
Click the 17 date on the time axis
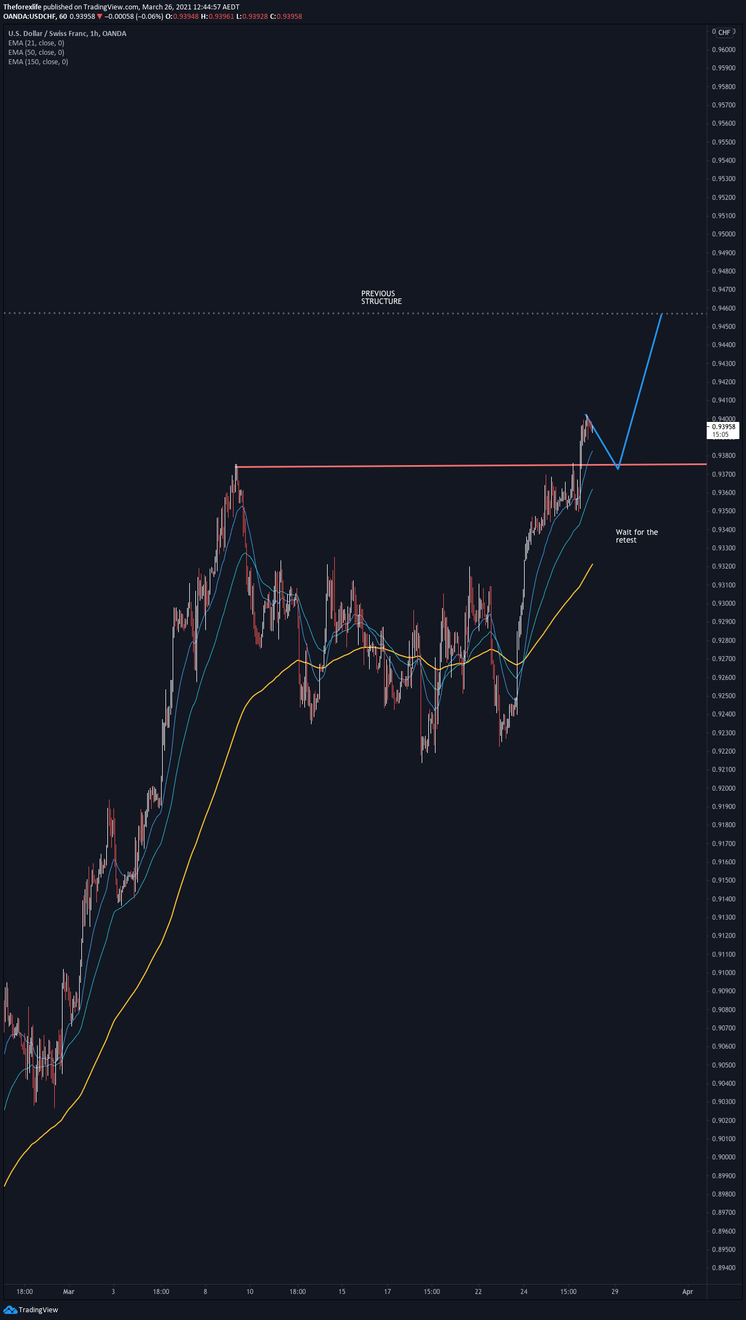coord(387,1292)
